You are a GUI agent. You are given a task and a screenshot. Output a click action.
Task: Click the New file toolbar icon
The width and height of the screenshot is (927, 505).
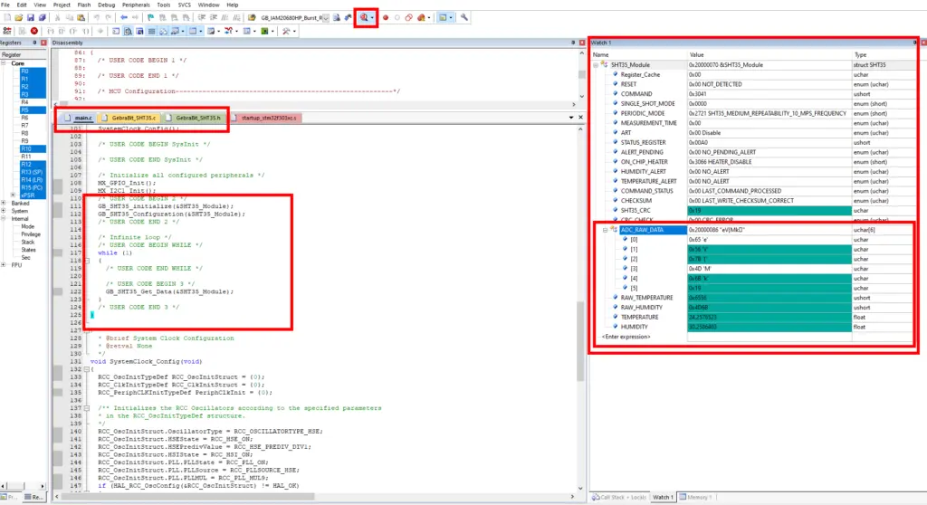tap(7, 18)
